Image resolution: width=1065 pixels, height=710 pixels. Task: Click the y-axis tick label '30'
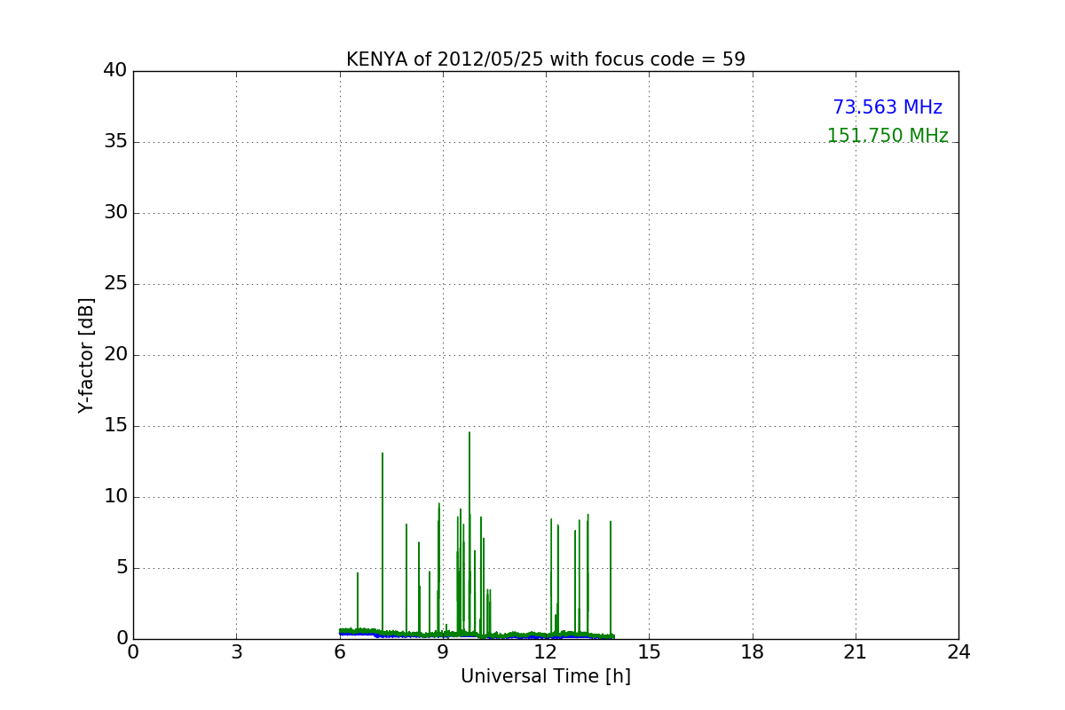(115, 213)
